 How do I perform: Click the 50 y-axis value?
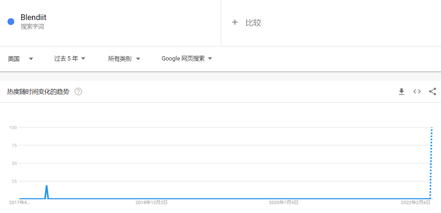point(15,163)
